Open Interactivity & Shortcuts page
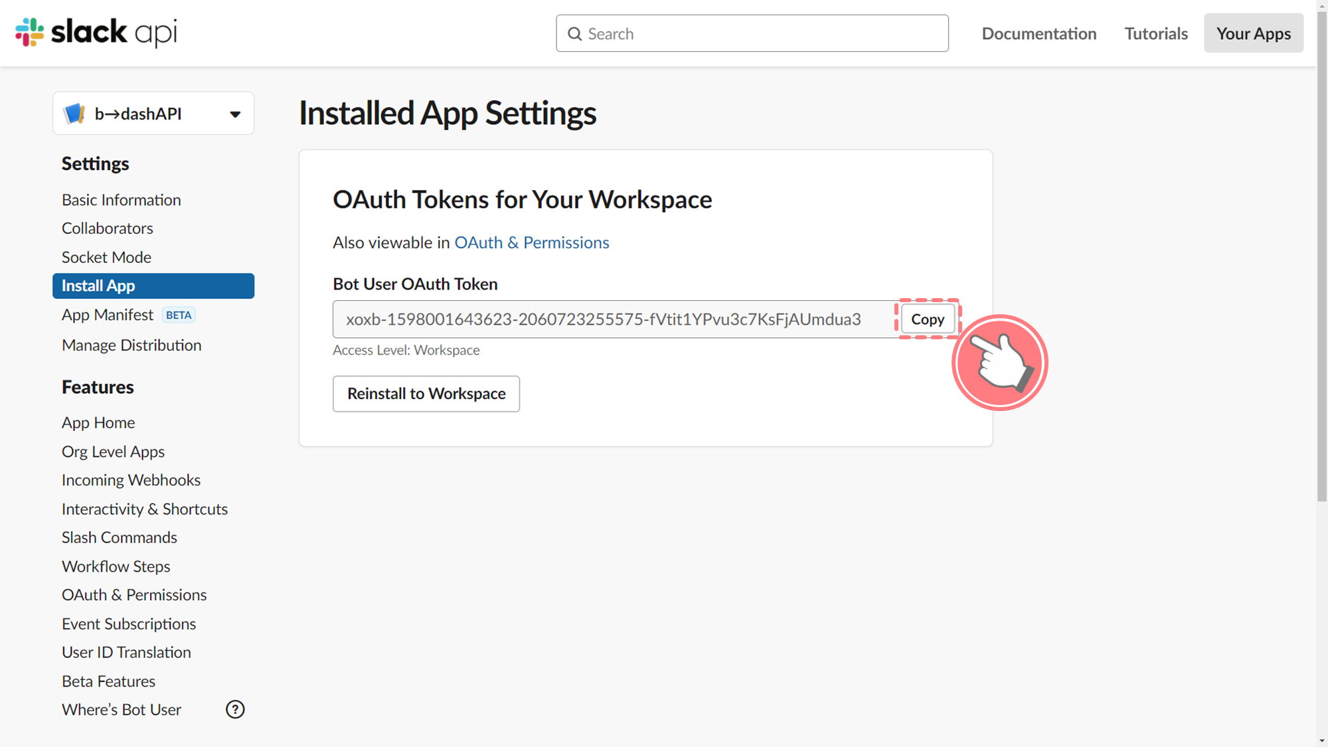The image size is (1328, 747). [145, 509]
